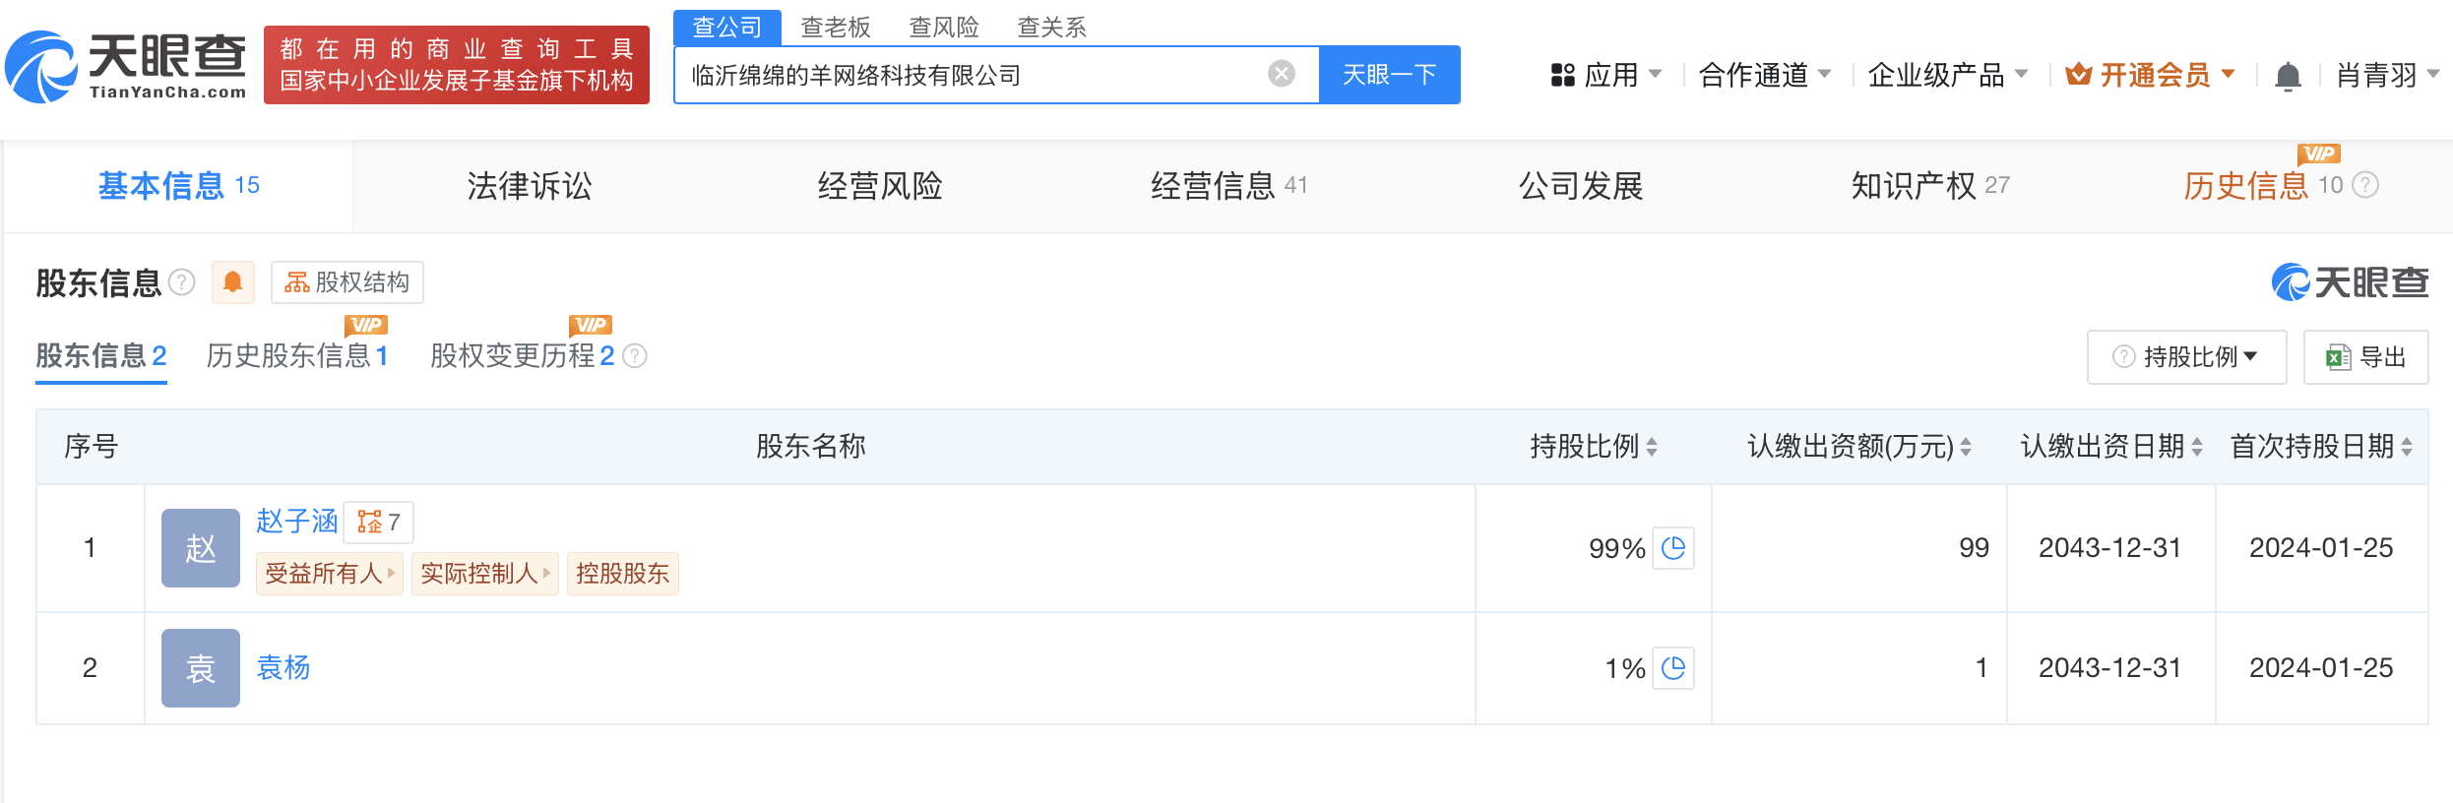Open pie chart icon for 99% holding
The image size is (2453, 803).
(x=1673, y=548)
